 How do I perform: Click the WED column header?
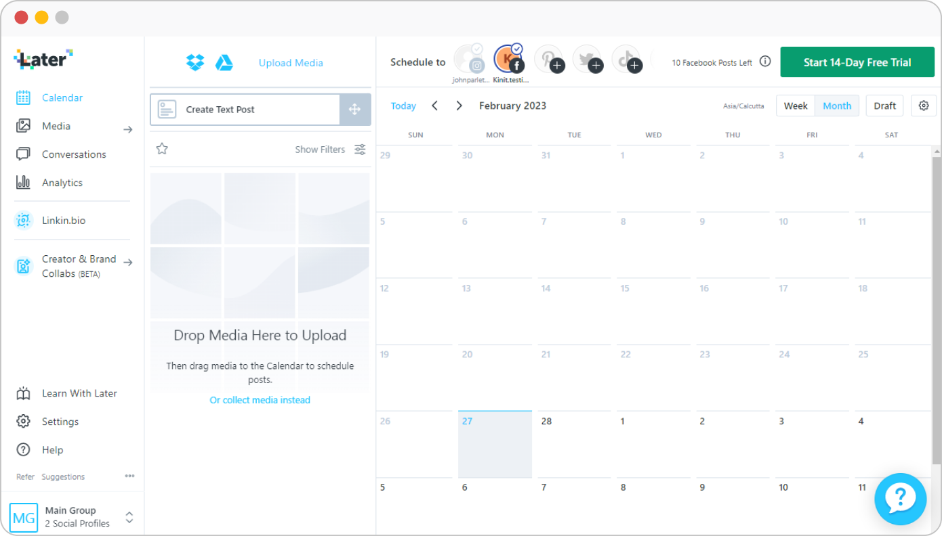tap(653, 135)
